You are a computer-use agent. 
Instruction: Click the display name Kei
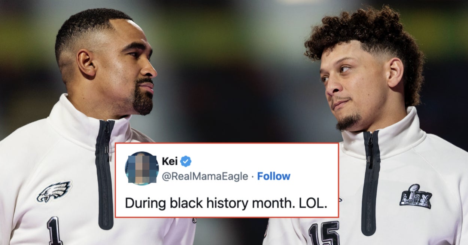coord(170,161)
